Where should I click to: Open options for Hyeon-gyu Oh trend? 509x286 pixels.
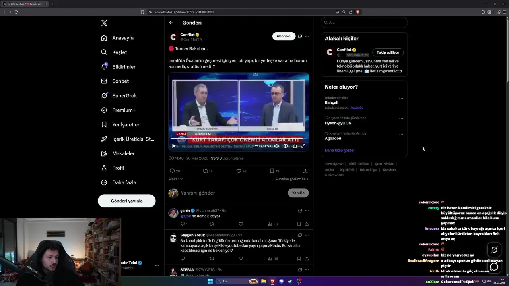click(401, 119)
